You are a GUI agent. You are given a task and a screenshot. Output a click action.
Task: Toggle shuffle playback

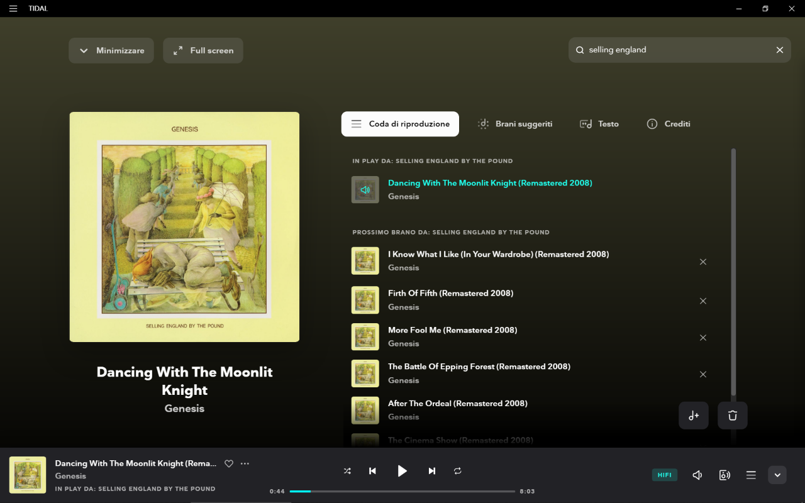tap(347, 471)
